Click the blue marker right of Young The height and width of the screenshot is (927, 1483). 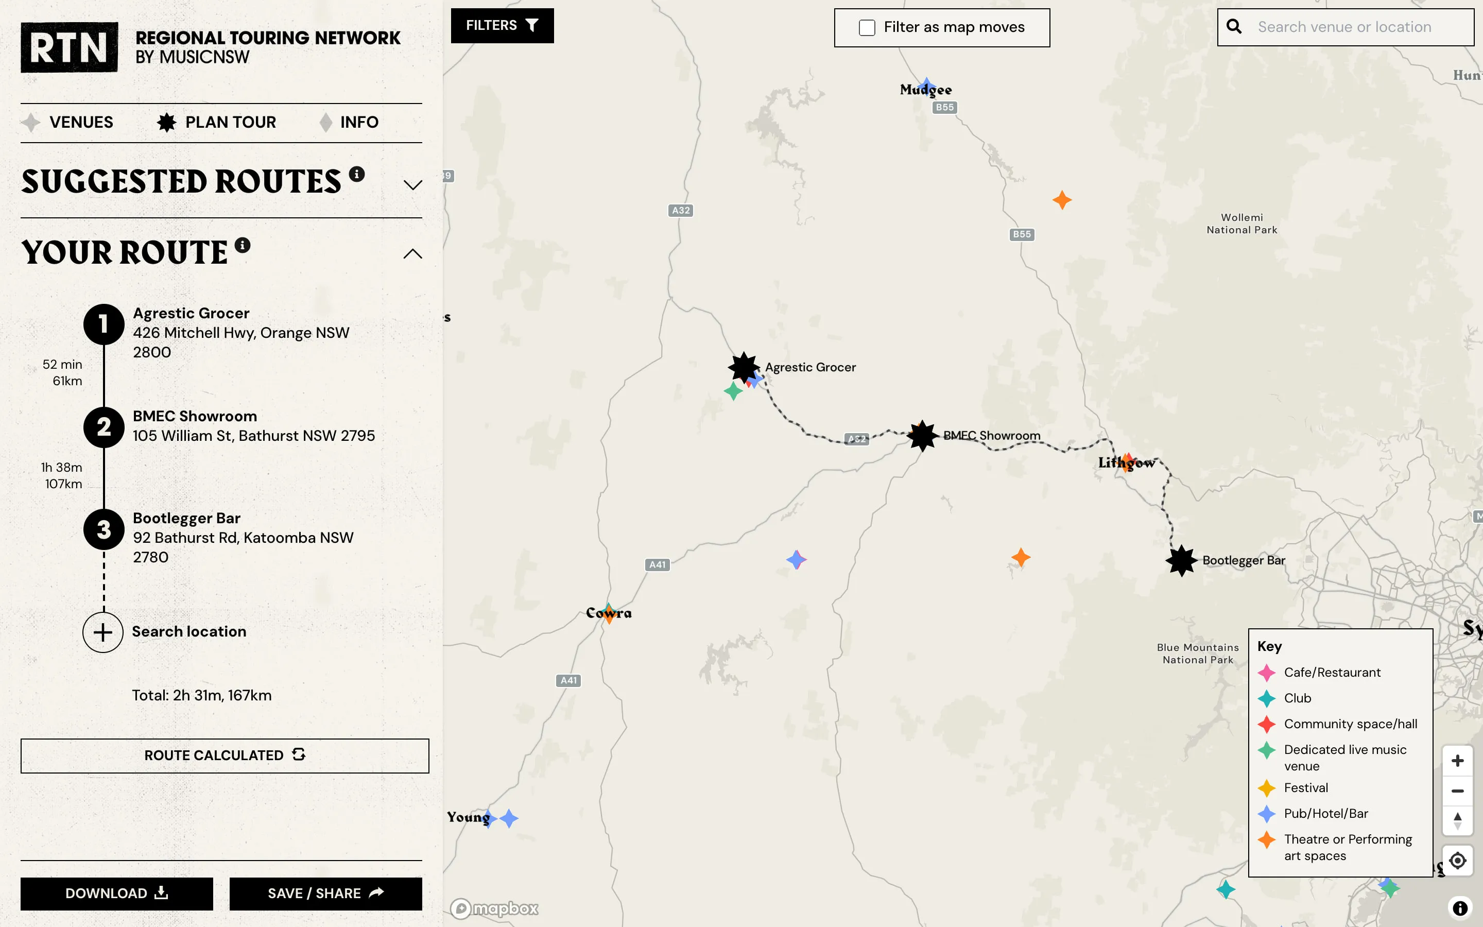[509, 818]
